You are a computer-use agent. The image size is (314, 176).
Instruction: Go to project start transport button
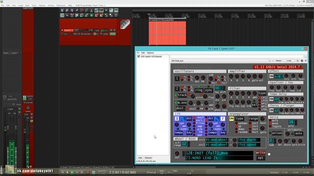[x=62, y=172]
